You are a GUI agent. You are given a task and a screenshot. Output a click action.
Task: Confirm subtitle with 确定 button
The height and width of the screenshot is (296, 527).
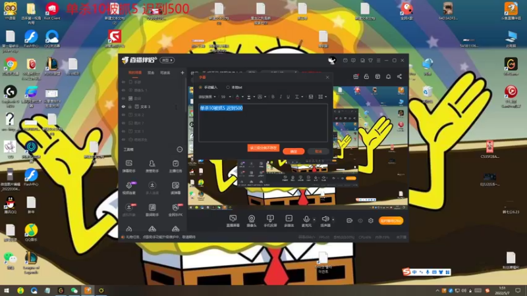point(294,151)
